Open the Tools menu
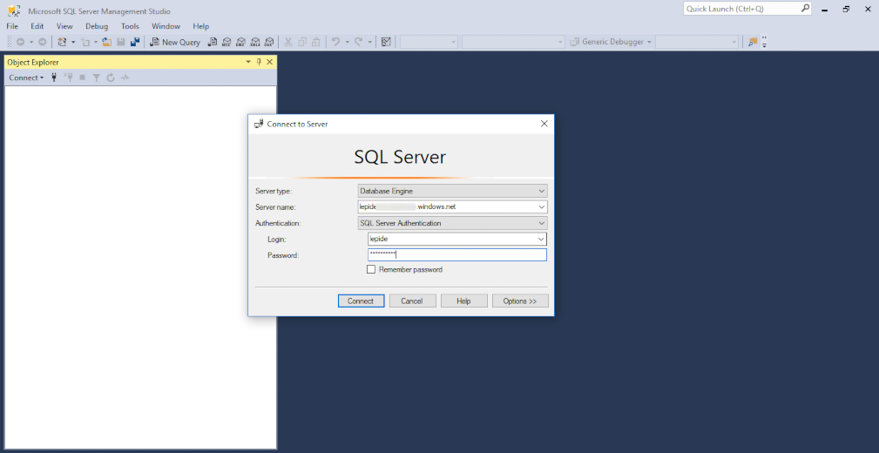The image size is (879, 453). coord(130,26)
